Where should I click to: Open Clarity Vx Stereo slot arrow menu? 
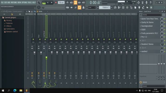click(x=140, y=22)
